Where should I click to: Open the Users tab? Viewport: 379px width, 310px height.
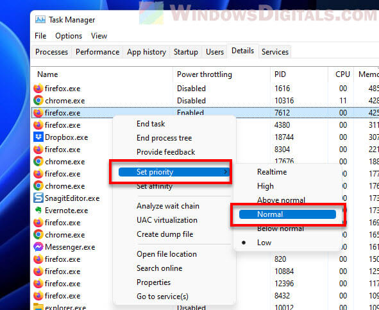[x=215, y=52]
